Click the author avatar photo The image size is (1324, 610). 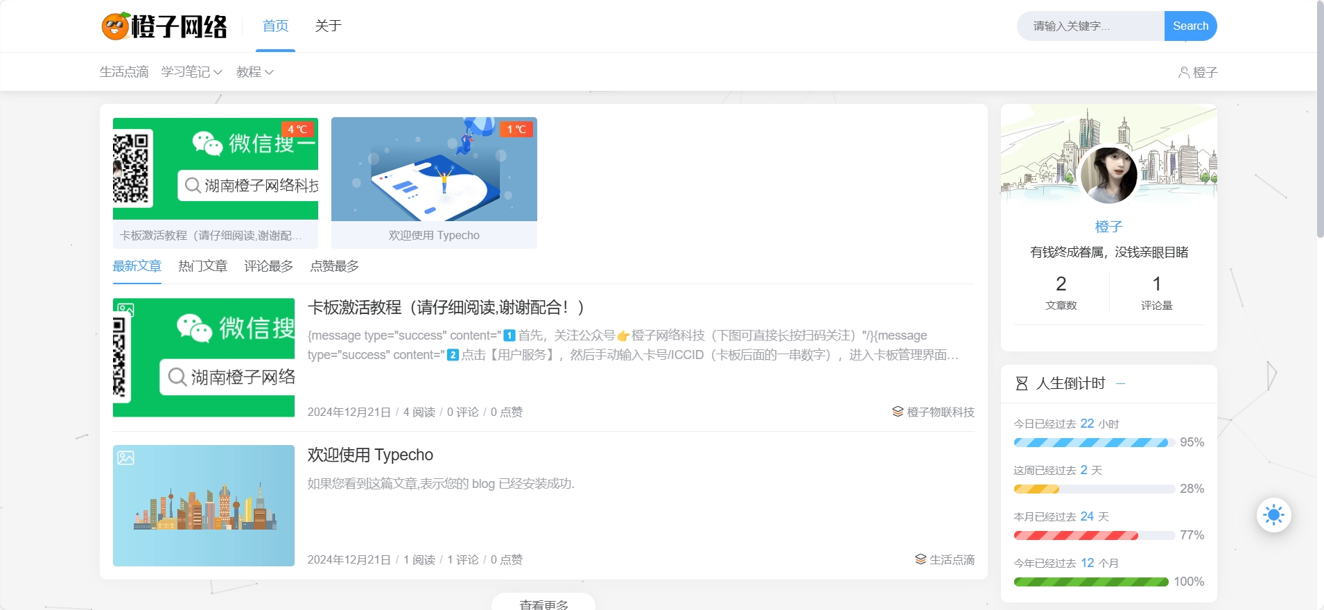point(1108,175)
